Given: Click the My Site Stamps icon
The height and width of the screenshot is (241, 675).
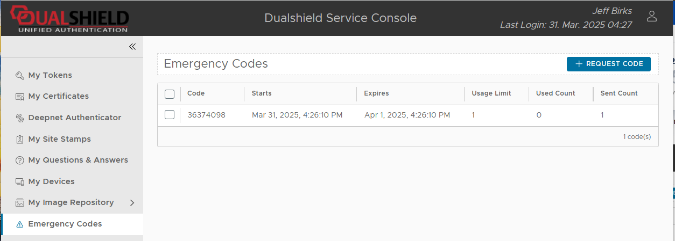Looking at the screenshot, I should click(x=20, y=139).
